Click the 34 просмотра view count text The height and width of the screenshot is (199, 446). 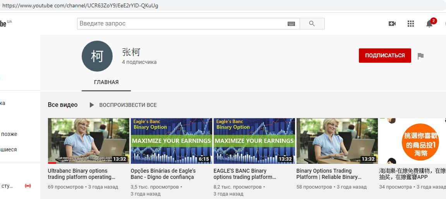pyautogui.click(x=396, y=187)
